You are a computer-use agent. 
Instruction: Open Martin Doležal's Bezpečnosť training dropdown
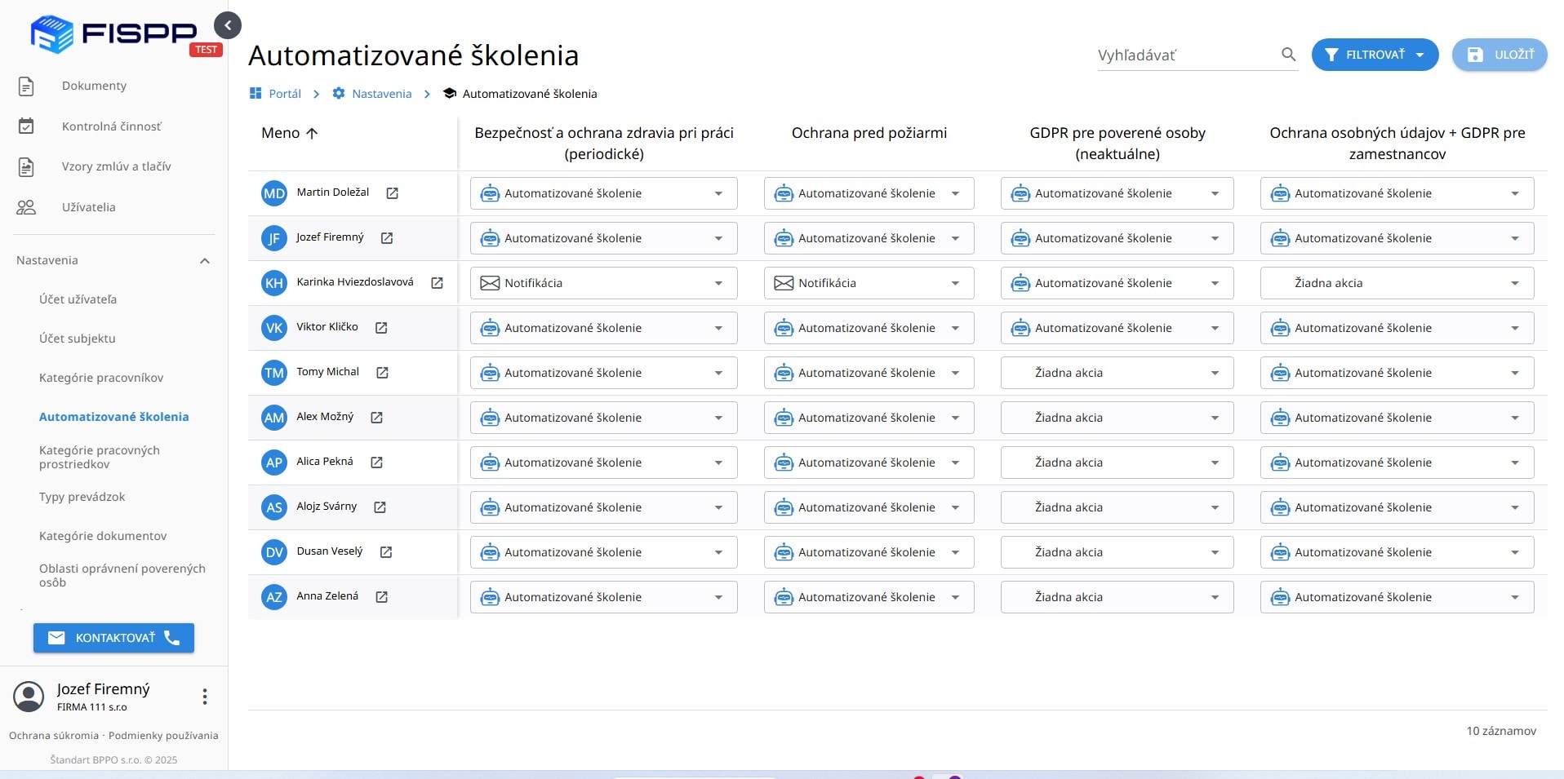click(603, 193)
